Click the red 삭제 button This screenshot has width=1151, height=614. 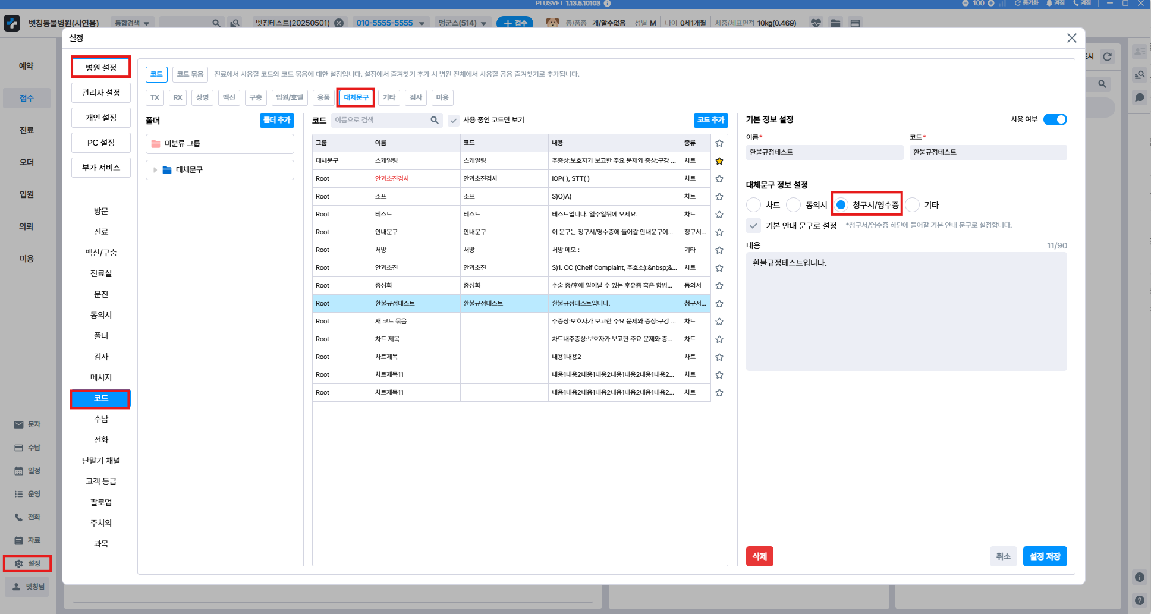(759, 556)
